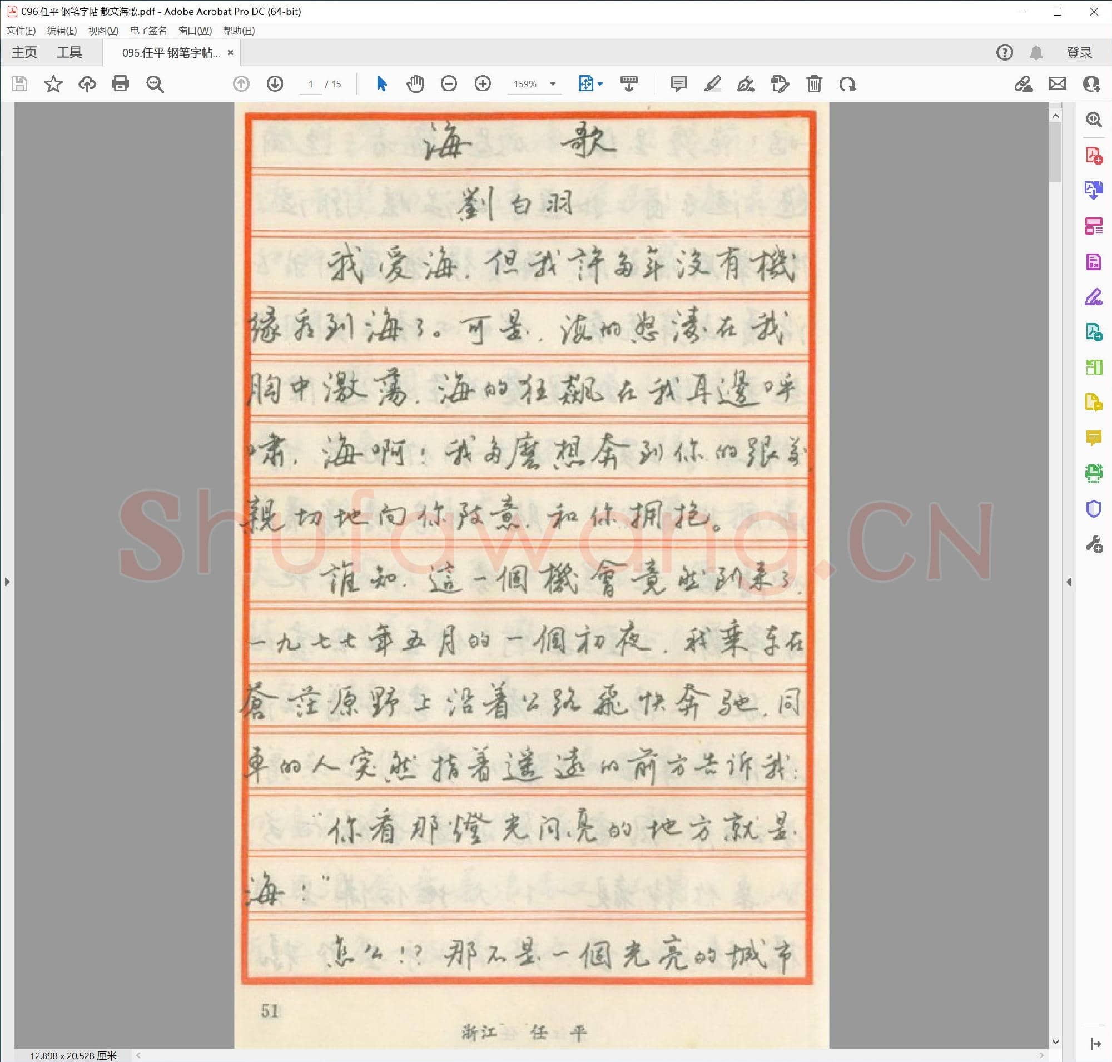Image resolution: width=1112 pixels, height=1062 pixels.
Task: Select the Highlight Text tool
Action: (x=713, y=84)
